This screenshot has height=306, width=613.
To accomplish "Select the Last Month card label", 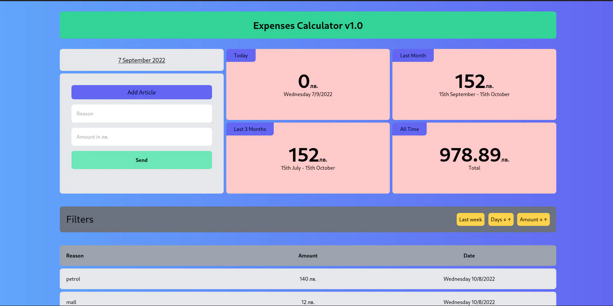I will click(x=413, y=56).
